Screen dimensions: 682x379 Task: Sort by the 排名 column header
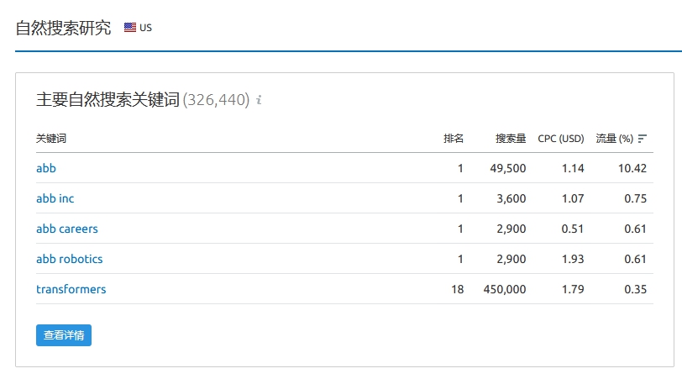(454, 139)
